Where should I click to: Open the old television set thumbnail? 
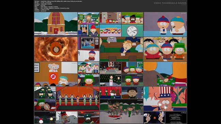pos(89,43)
